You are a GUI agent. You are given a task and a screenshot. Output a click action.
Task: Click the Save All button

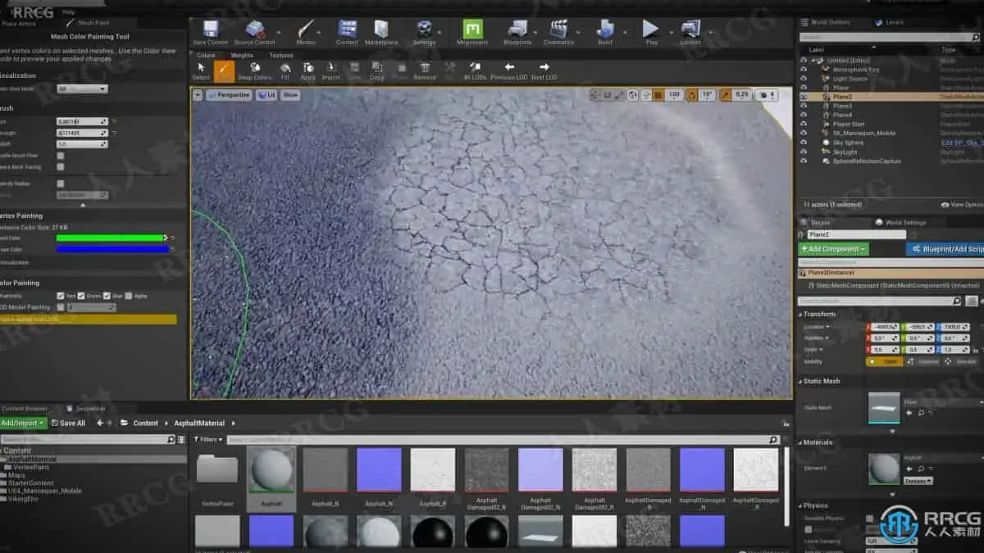tap(68, 423)
